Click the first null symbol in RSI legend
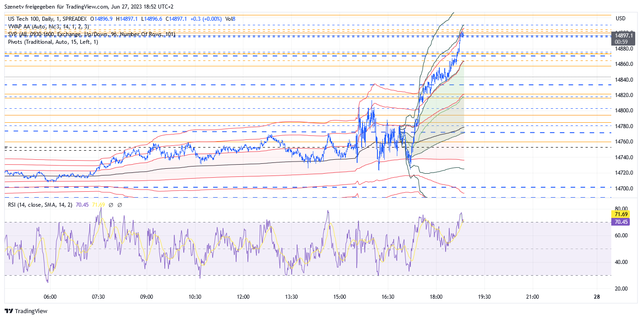This screenshot has height=319, width=642. click(x=111, y=206)
